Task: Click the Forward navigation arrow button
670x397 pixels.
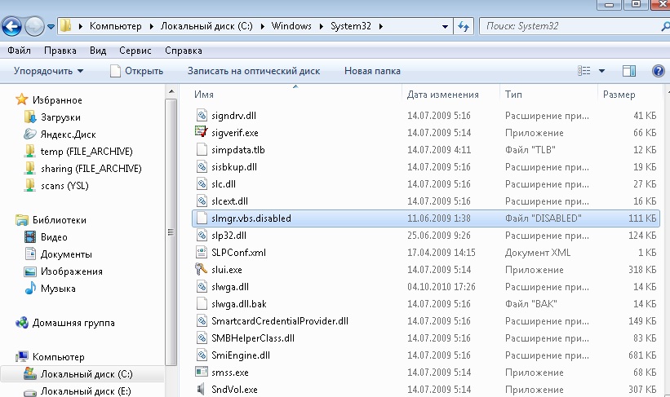Action: click(x=34, y=26)
